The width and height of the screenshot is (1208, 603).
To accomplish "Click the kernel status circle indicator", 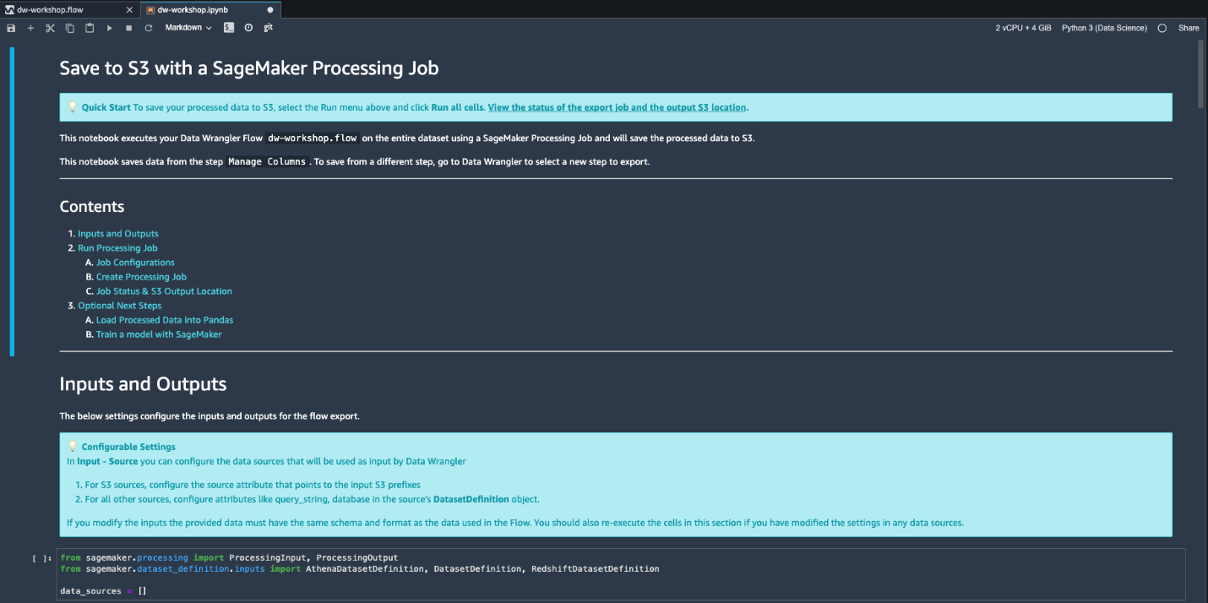I will (1162, 28).
